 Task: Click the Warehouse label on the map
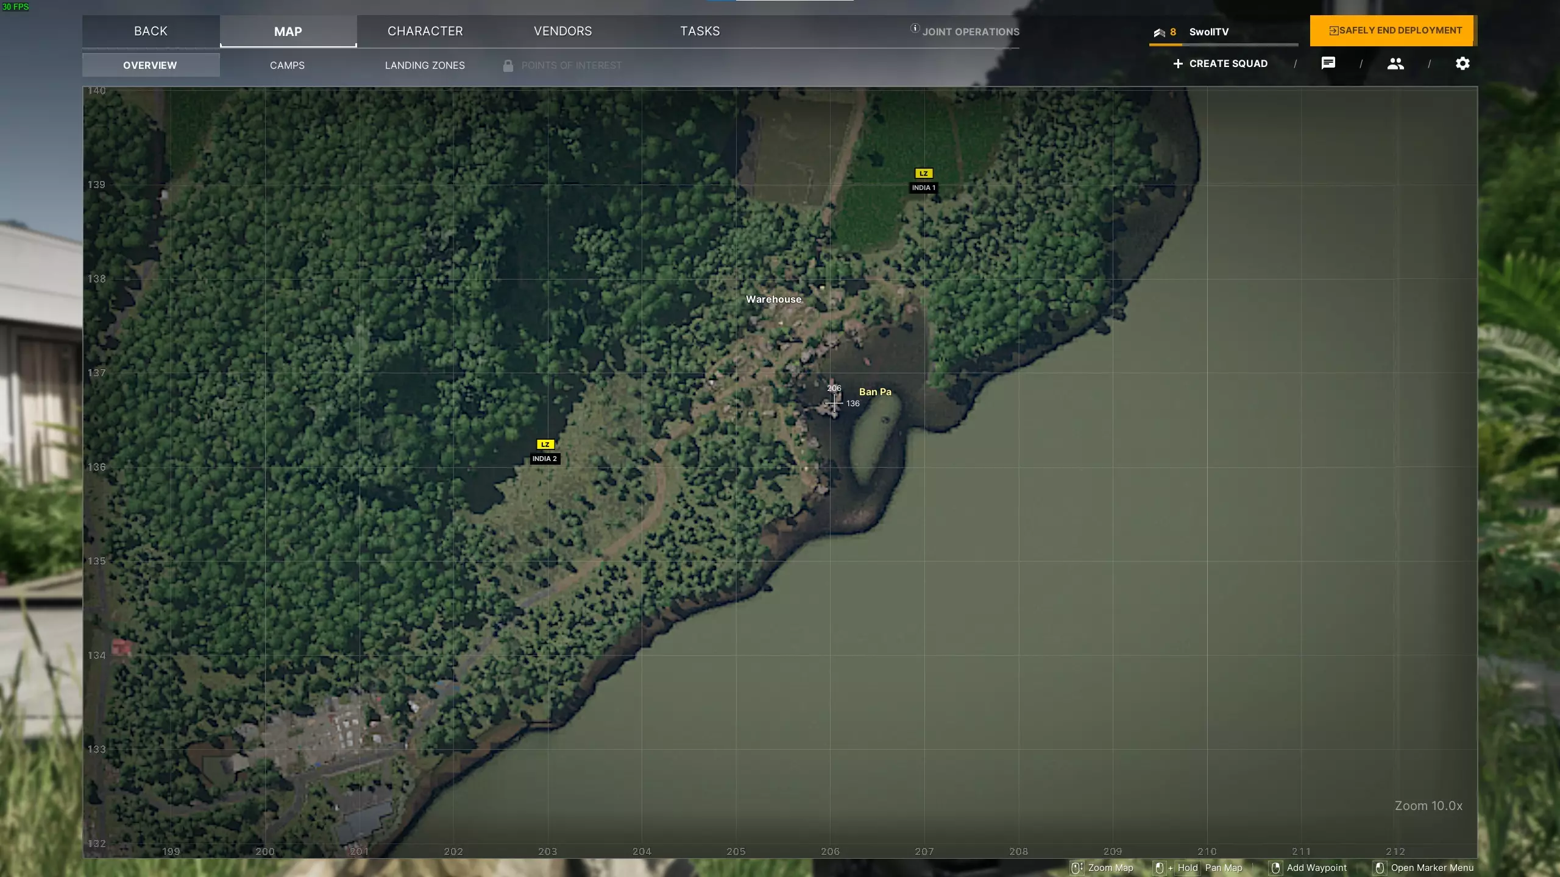click(x=773, y=300)
